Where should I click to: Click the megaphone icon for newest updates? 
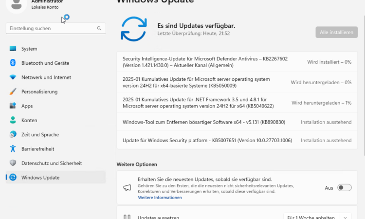pos(127,187)
